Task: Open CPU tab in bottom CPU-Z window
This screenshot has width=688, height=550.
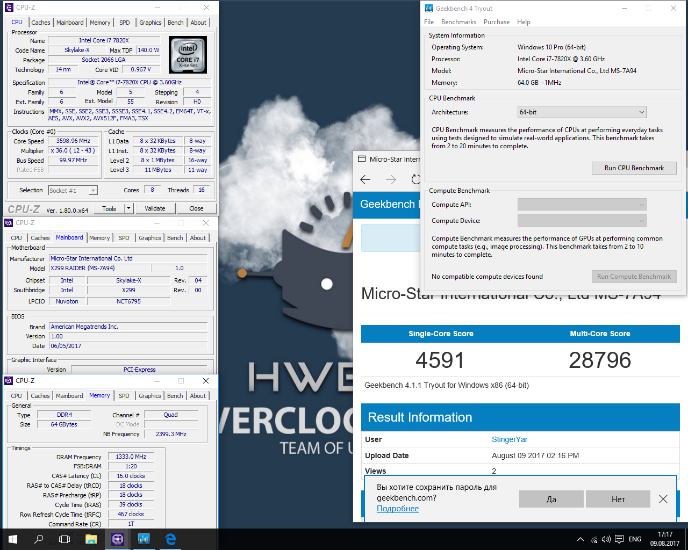Action: point(17,396)
